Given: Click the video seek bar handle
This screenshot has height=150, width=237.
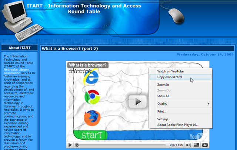Looking at the screenshot, I should pos(77,145).
